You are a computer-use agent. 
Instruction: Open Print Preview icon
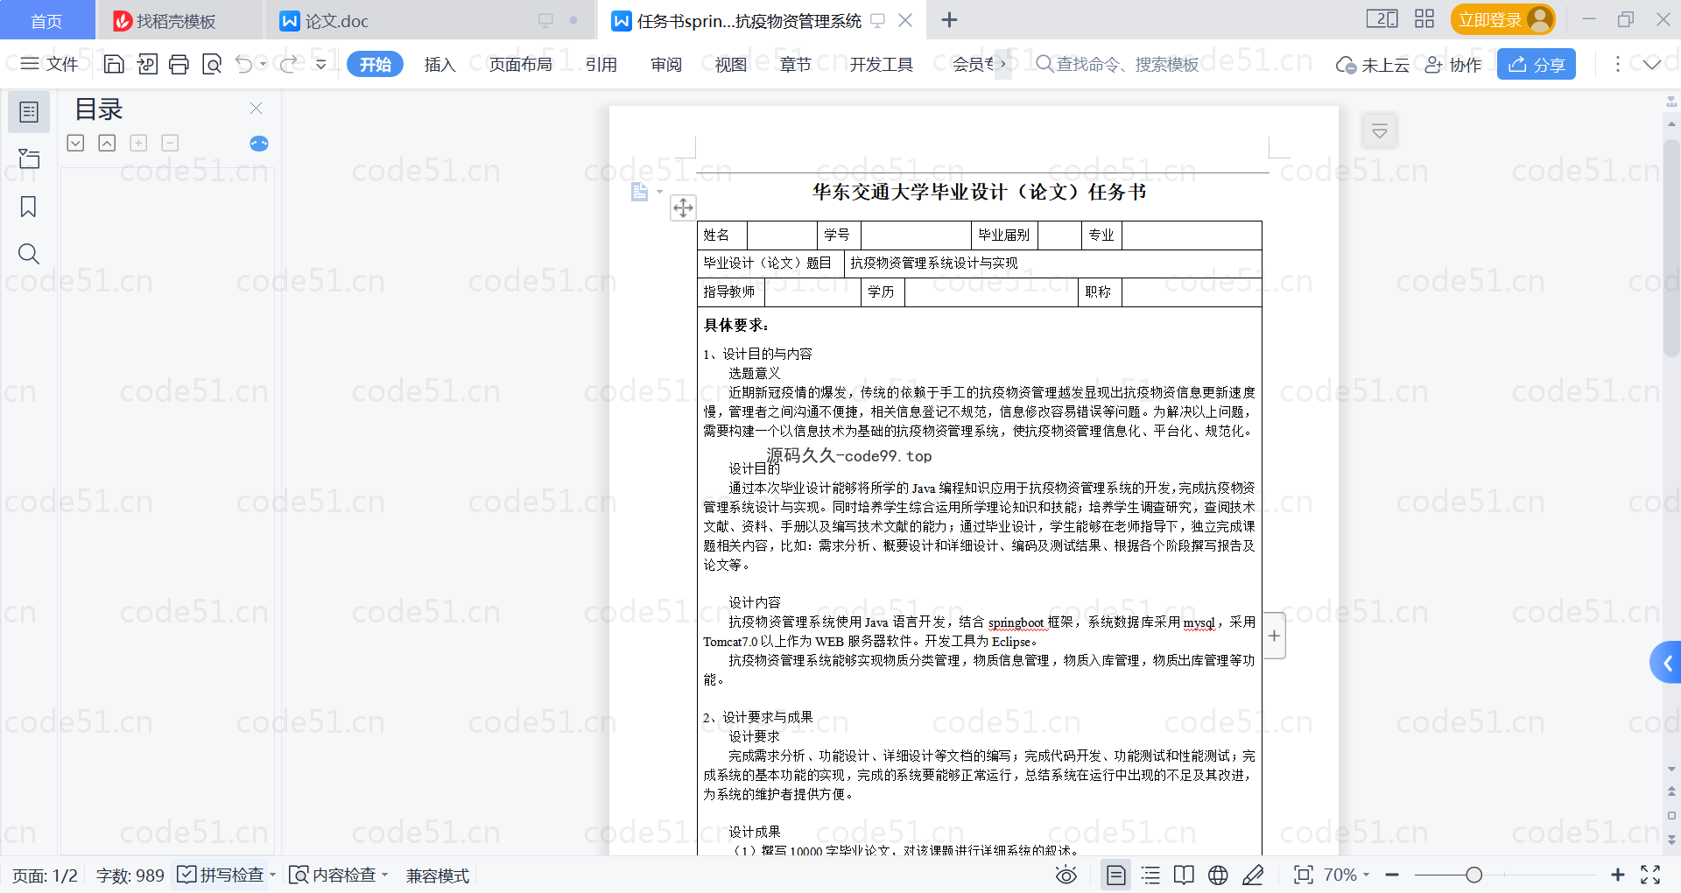click(212, 64)
